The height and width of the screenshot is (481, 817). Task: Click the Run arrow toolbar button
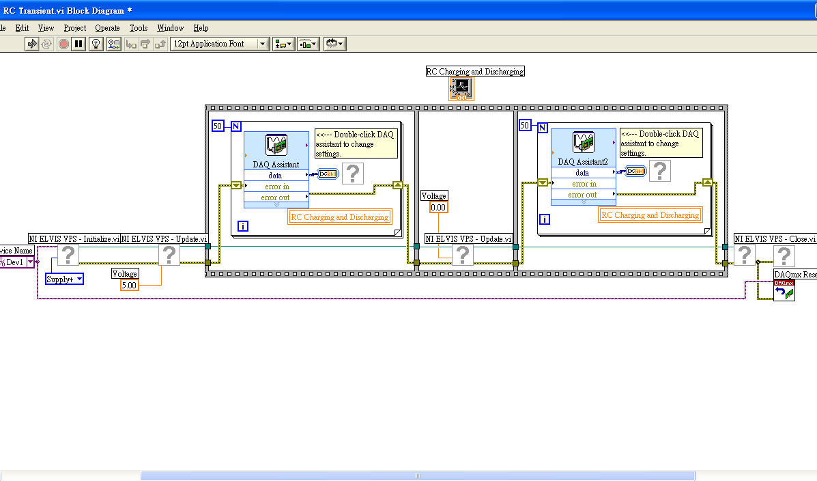[31, 44]
